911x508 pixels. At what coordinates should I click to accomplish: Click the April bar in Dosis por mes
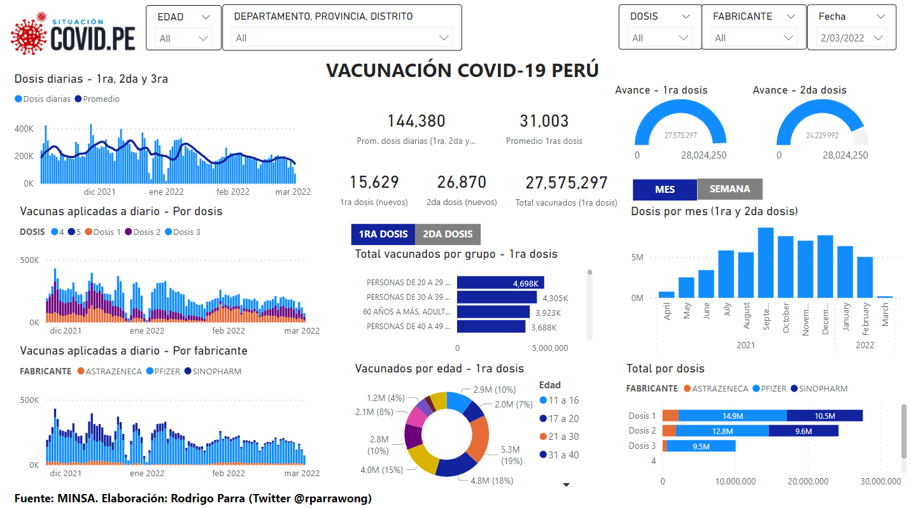(x=667, y=295)
